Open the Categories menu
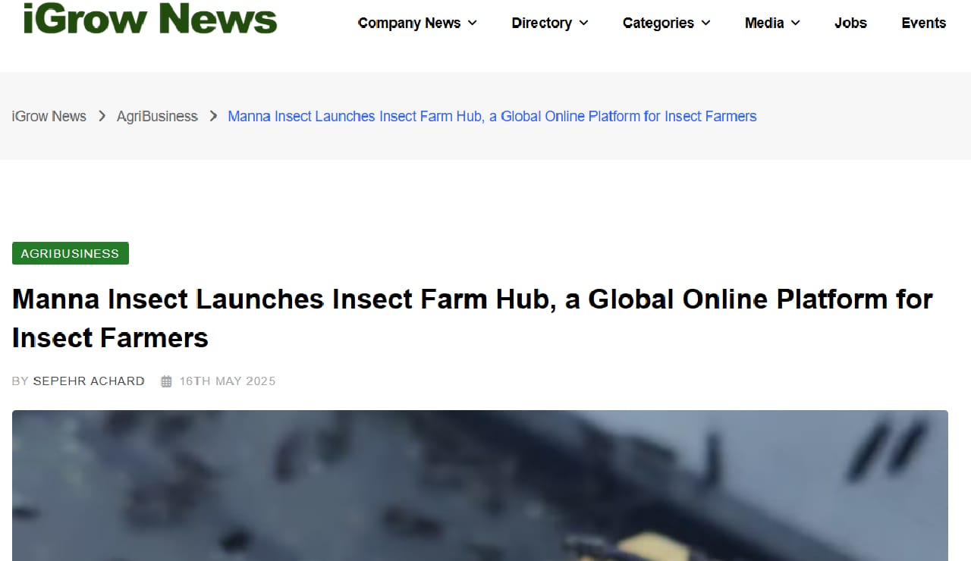 (x=658, y=24)
